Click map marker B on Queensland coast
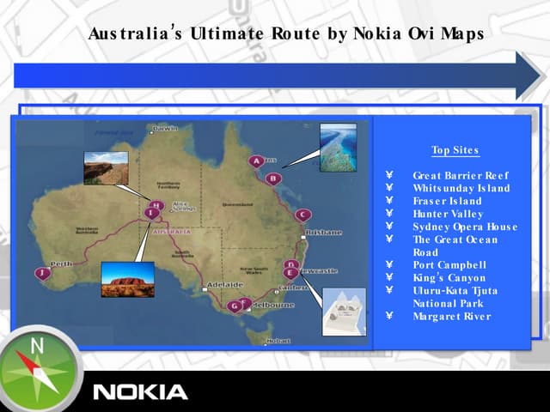 click(x=273, y=179)
